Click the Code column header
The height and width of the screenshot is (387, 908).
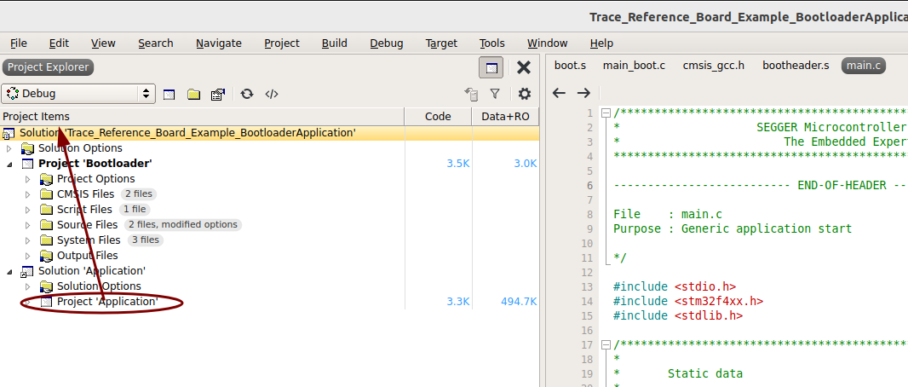coord(437,116)
